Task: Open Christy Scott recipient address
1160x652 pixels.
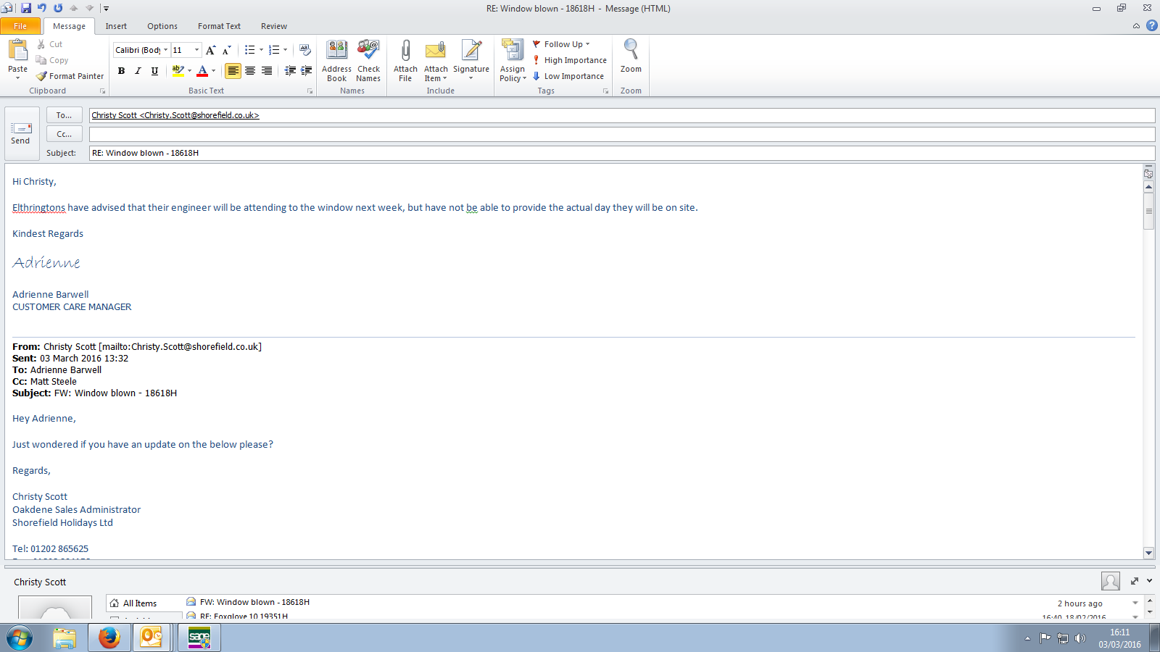Action: tap(175, 115)
